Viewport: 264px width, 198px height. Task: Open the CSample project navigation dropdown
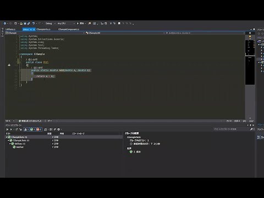pos(45,33)
